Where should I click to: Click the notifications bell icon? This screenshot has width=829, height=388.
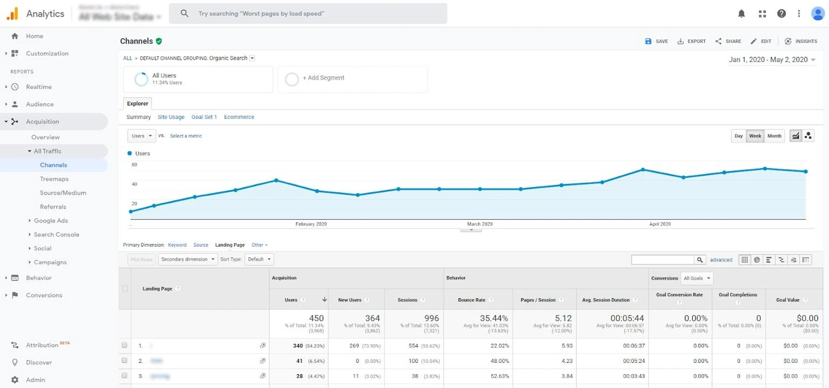click(x=741, y=14)
